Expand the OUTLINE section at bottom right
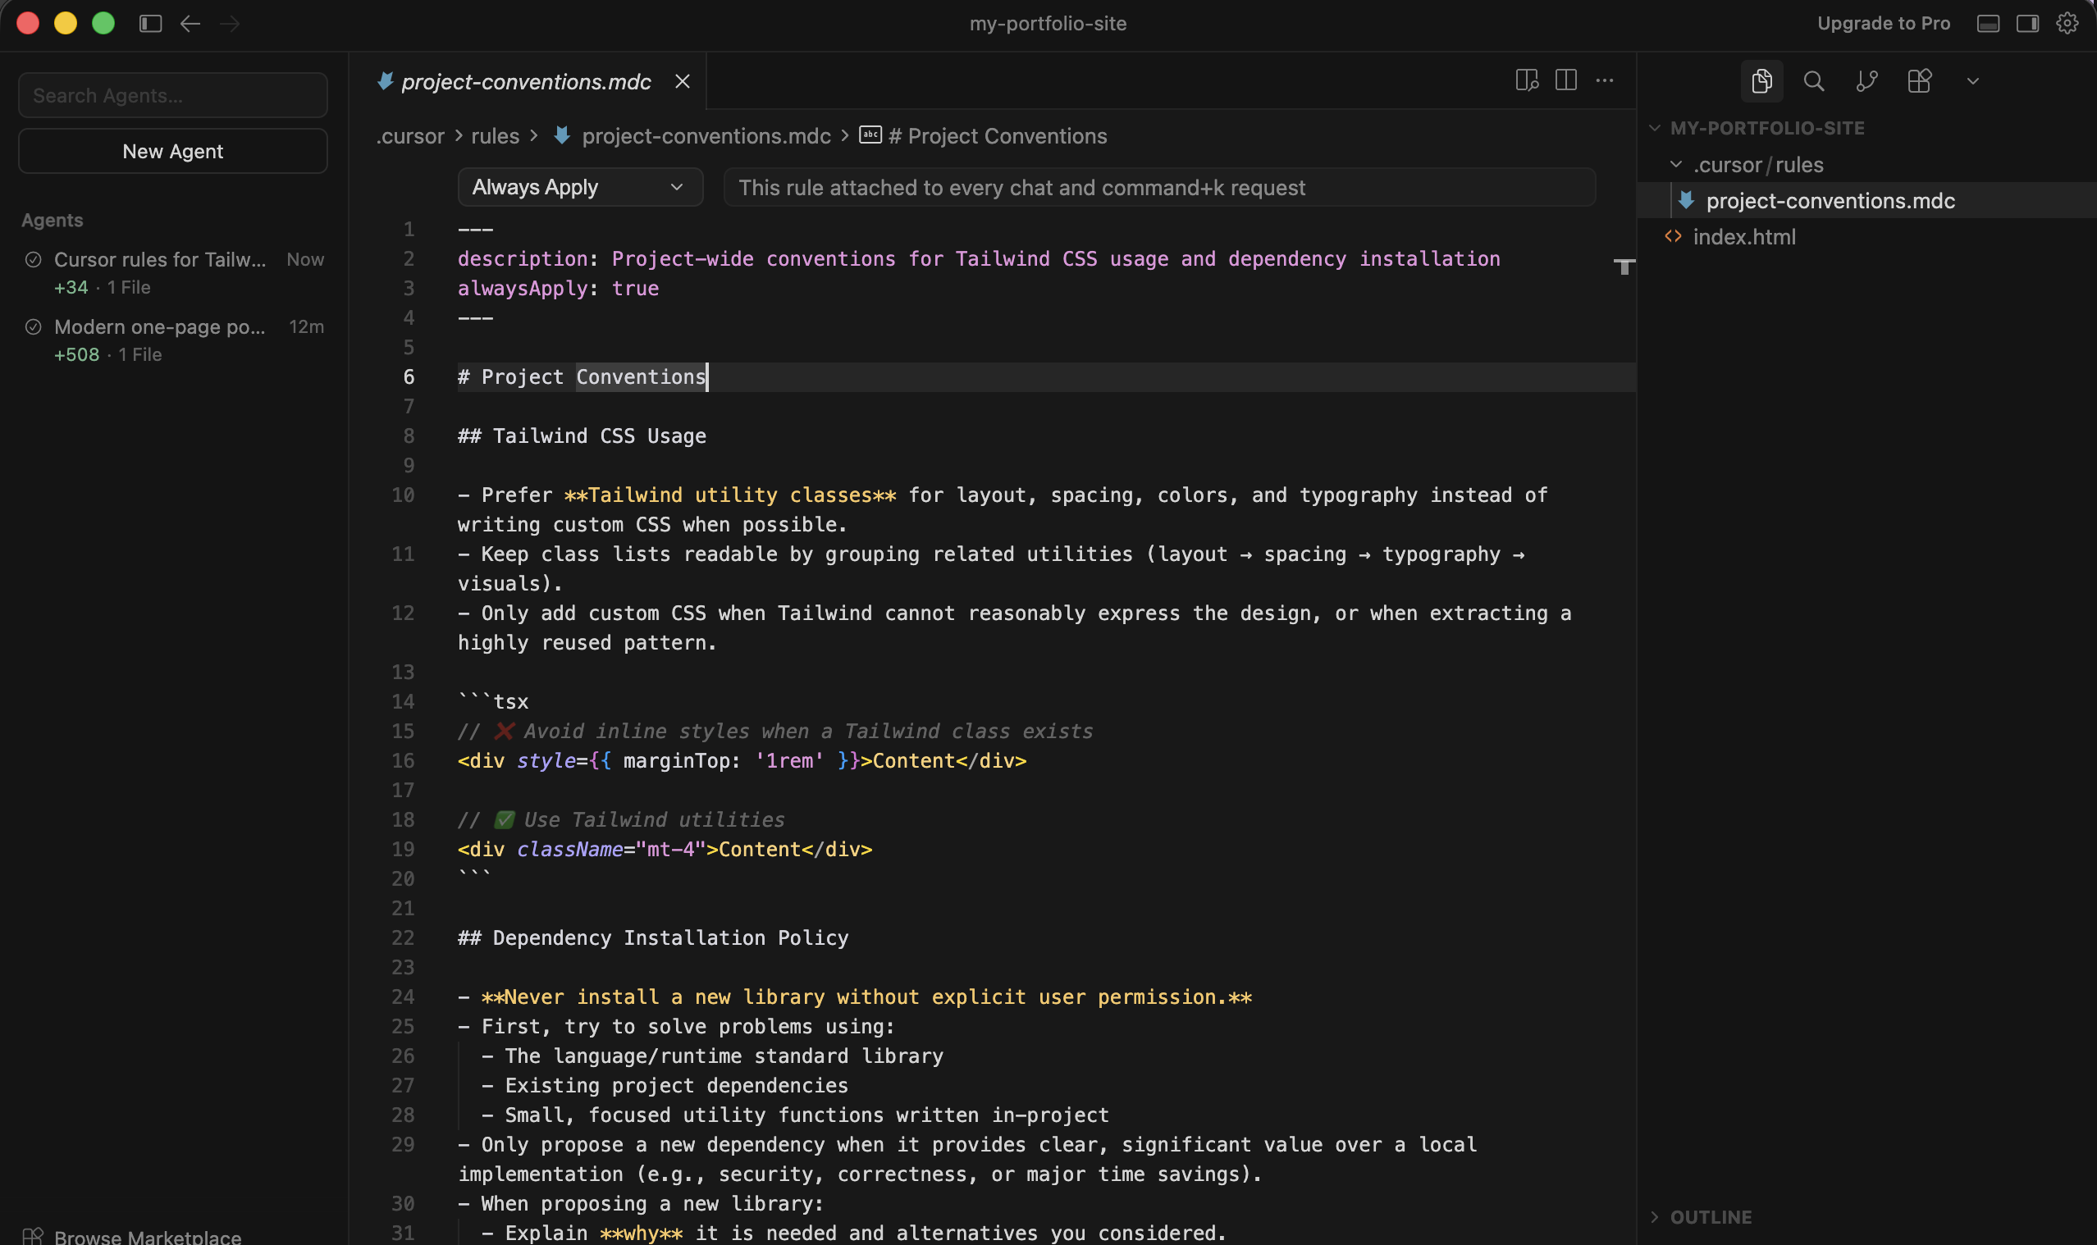 pos(1708,1216)
